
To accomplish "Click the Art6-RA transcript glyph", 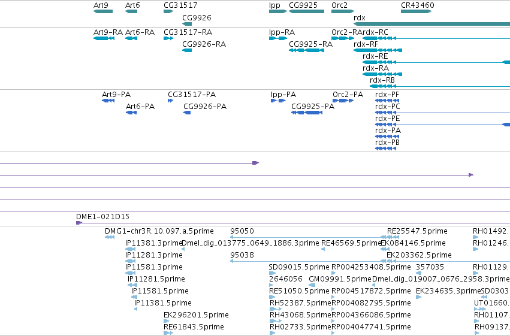I will tap(131, 38).
